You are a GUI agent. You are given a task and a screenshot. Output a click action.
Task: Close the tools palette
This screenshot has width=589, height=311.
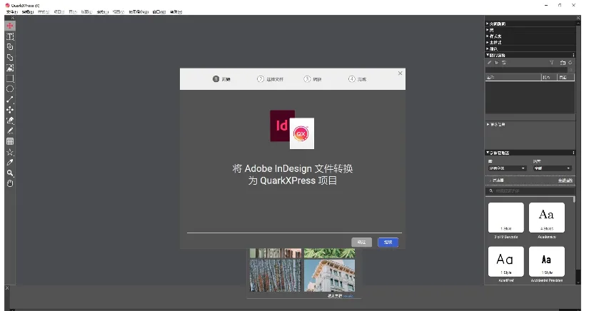13,18
